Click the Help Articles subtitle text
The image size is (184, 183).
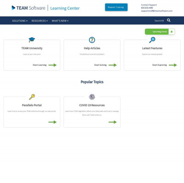point(92,54)
